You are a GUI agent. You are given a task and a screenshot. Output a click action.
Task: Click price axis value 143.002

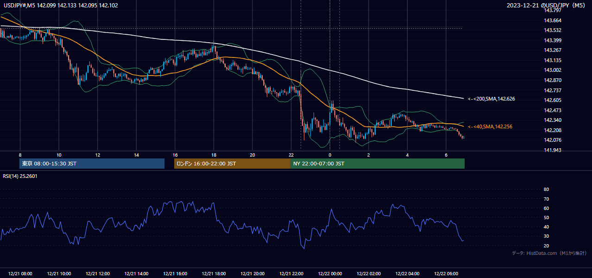click(552, 70)
